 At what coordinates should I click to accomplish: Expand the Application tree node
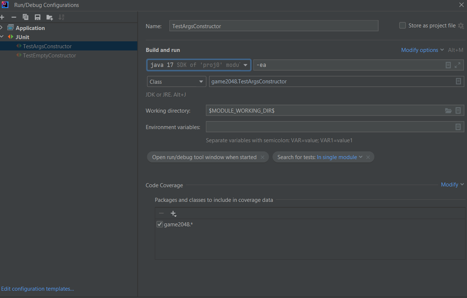tap(2, 28)
